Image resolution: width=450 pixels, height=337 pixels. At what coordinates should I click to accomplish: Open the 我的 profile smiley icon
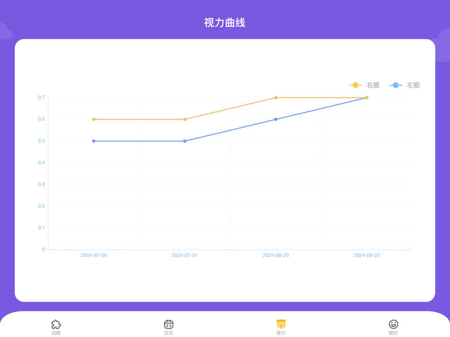394,324
